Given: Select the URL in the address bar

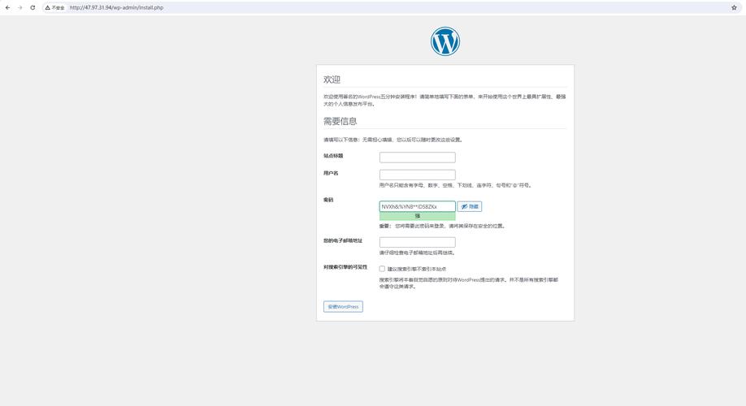Looking at the screenshot, I should (x=116, y=7).
